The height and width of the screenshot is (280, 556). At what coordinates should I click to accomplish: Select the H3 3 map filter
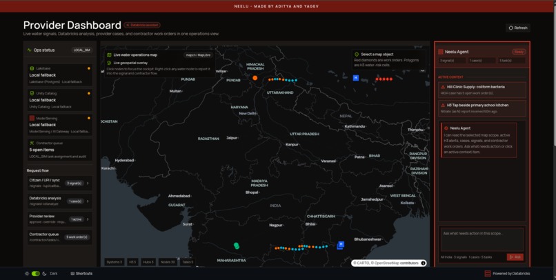pyautogui.click(x=132, y=262)
